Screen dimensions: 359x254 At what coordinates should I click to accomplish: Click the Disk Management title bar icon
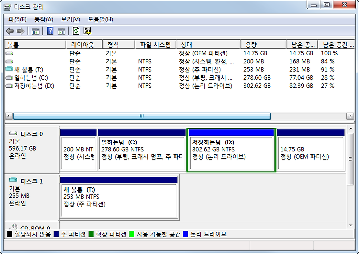[x=7, y=7]
